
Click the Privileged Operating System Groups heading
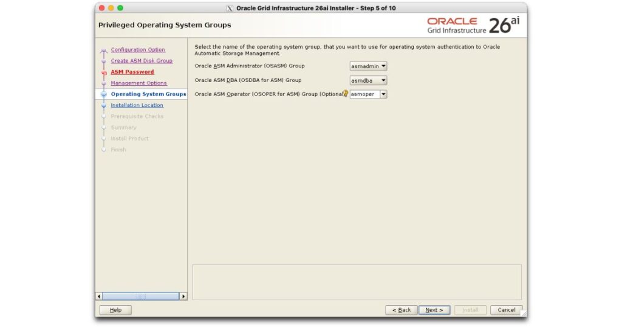(x=165, y=25)
